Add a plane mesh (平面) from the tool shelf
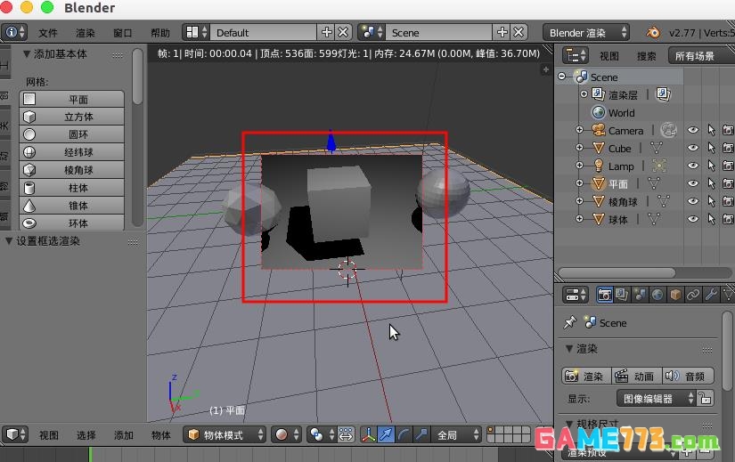 click(x=72, y=100)
